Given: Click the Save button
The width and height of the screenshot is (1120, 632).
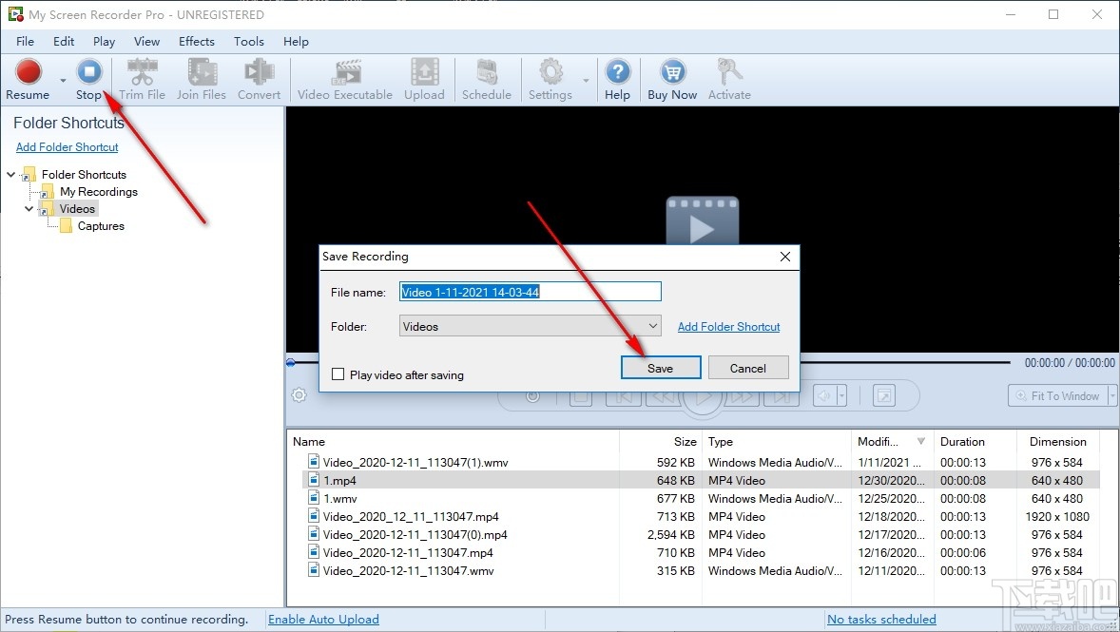Looking at the screenshot, I should (660, 367).
